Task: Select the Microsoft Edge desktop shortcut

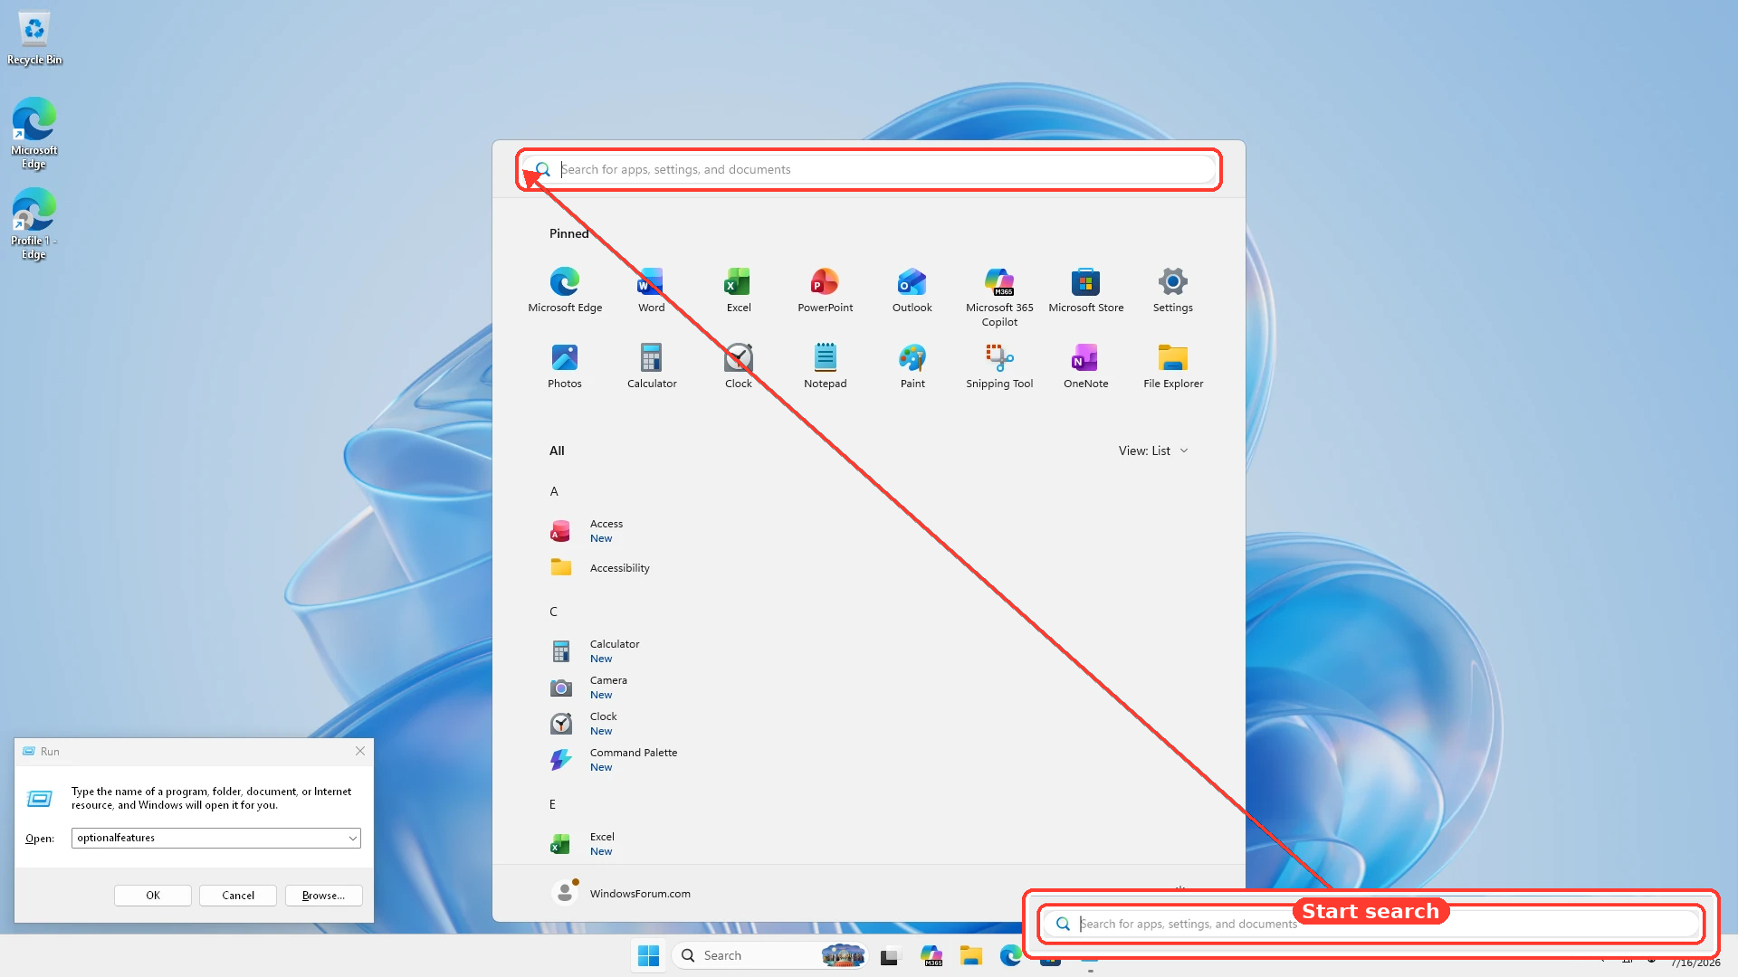Action: click(34, 133)
